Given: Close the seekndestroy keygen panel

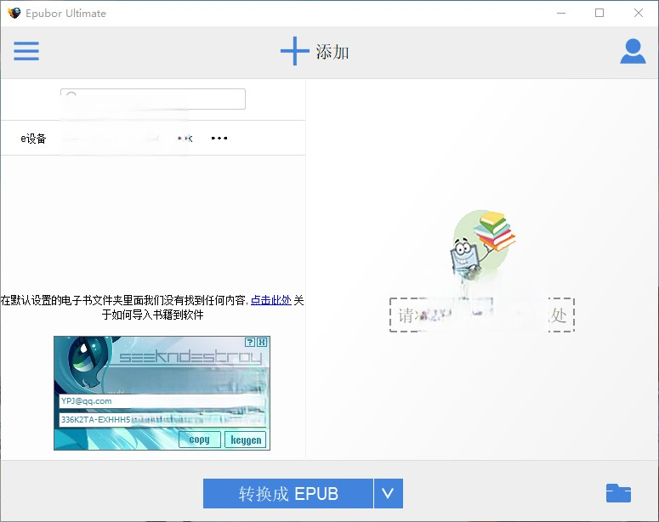Looking at the screenshot, I should pos(261,342).
